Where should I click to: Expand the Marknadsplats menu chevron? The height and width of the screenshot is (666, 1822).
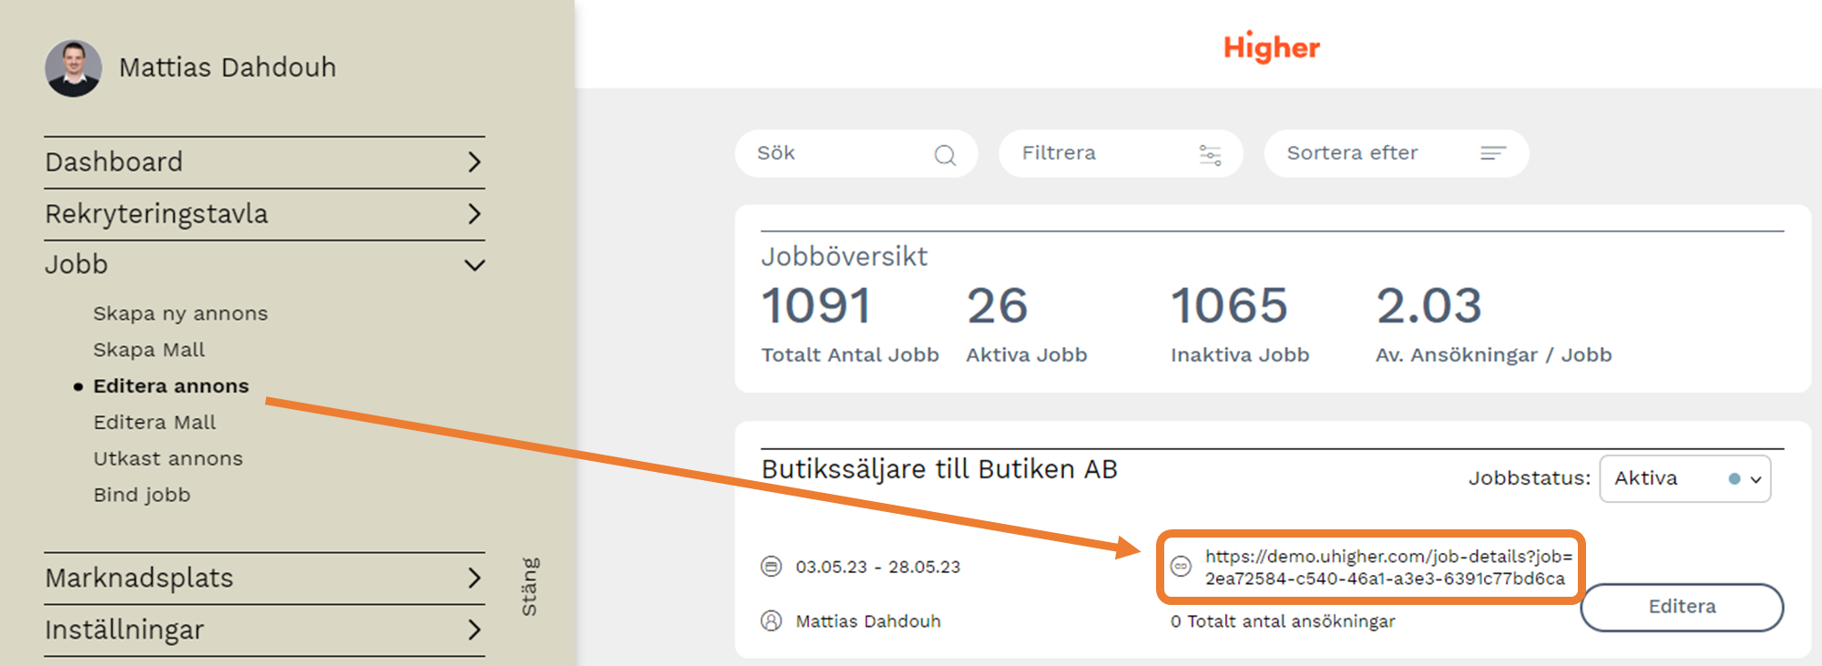tap(474, 578)
